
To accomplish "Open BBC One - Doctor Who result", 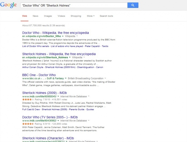I will pyautogui.click(x=39, y=75).
